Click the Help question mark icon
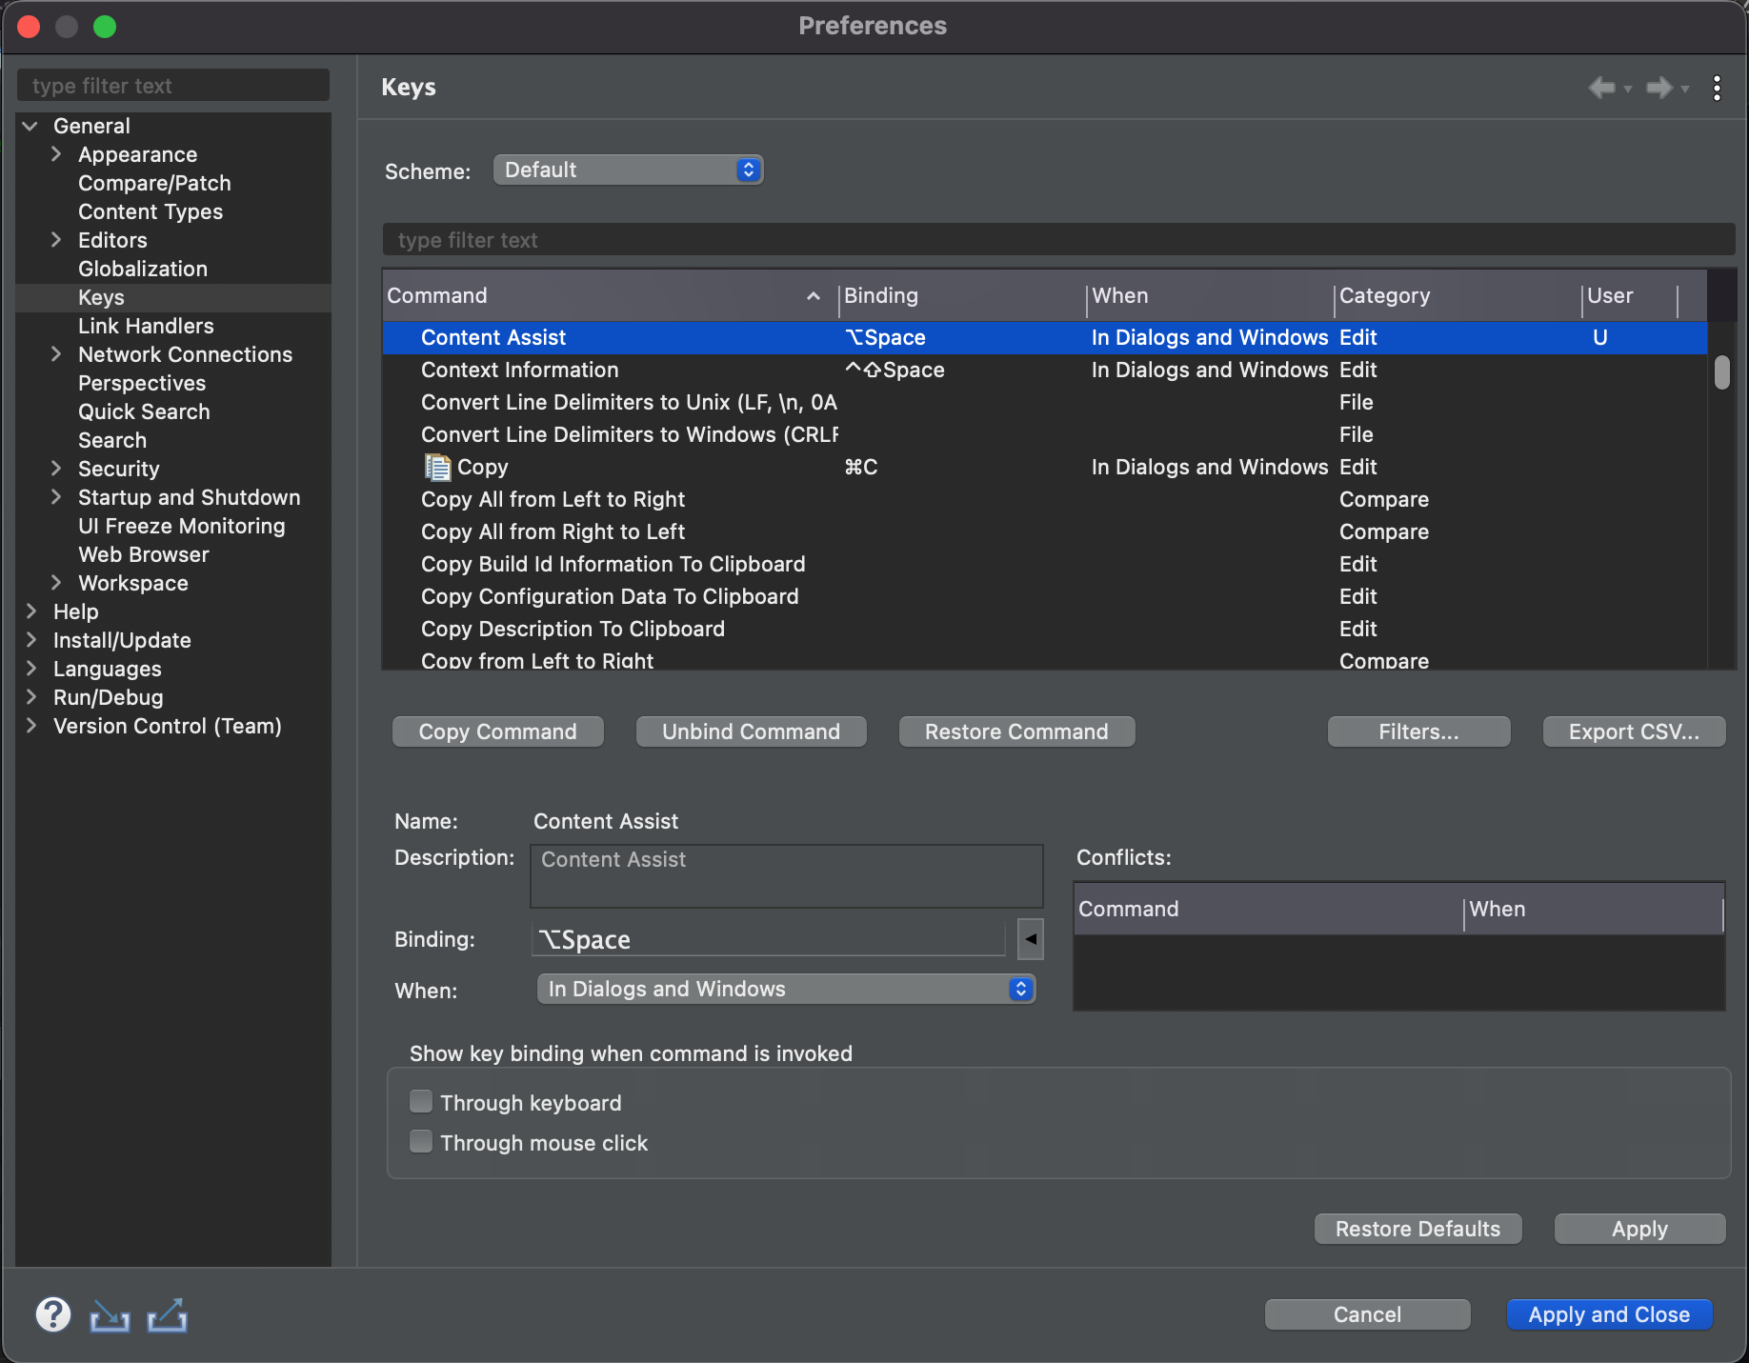 click(x=53, y=1315)
